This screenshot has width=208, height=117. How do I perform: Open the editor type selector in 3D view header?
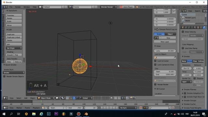5,98
